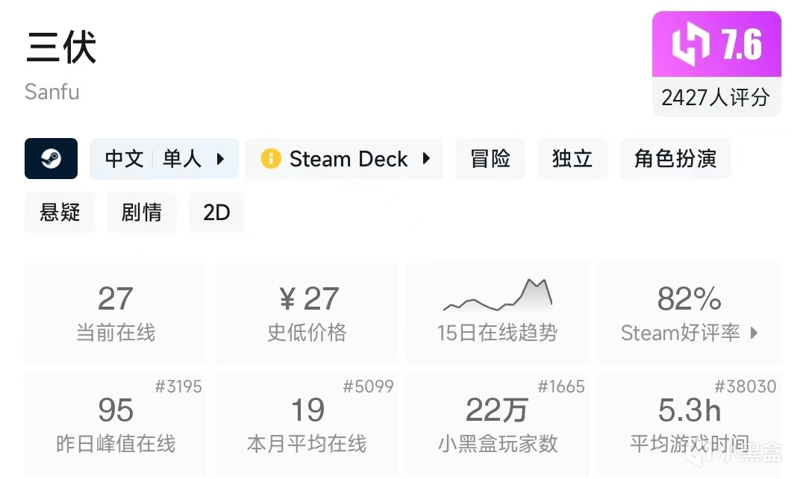Viewport: 806px width, 479px height.
Task: Click the ¥ 27 史低价格 card
Action: (x=307, y=313)
